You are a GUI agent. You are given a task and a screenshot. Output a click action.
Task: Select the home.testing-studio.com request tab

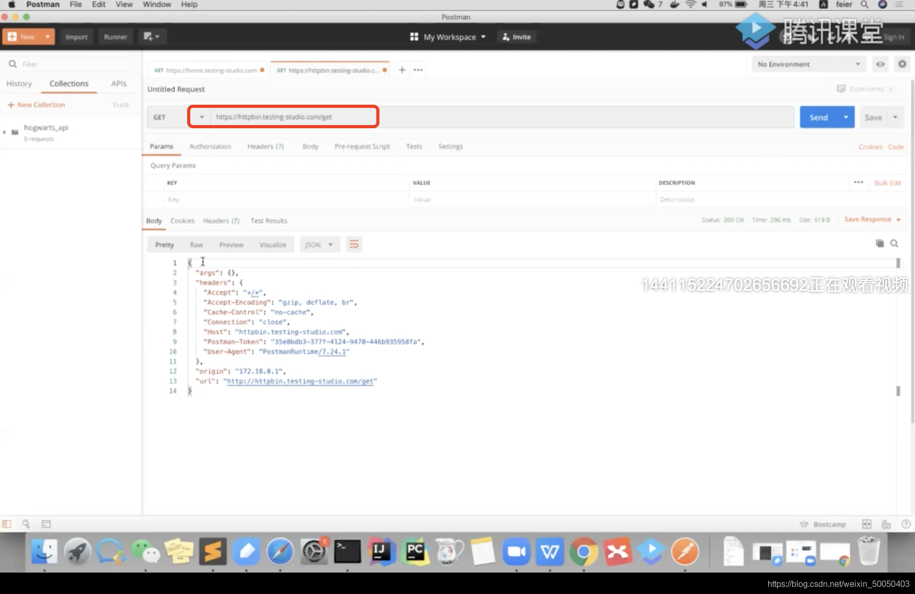pos(209,70)
